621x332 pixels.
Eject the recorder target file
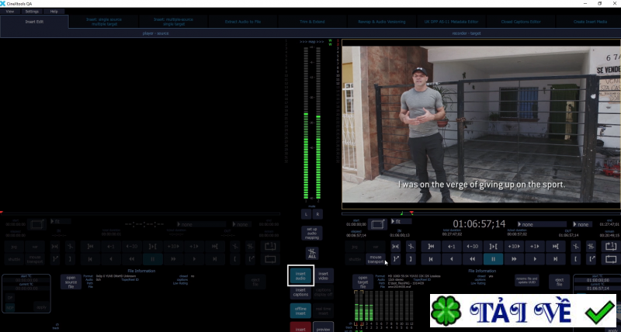[x=559, y=282]
